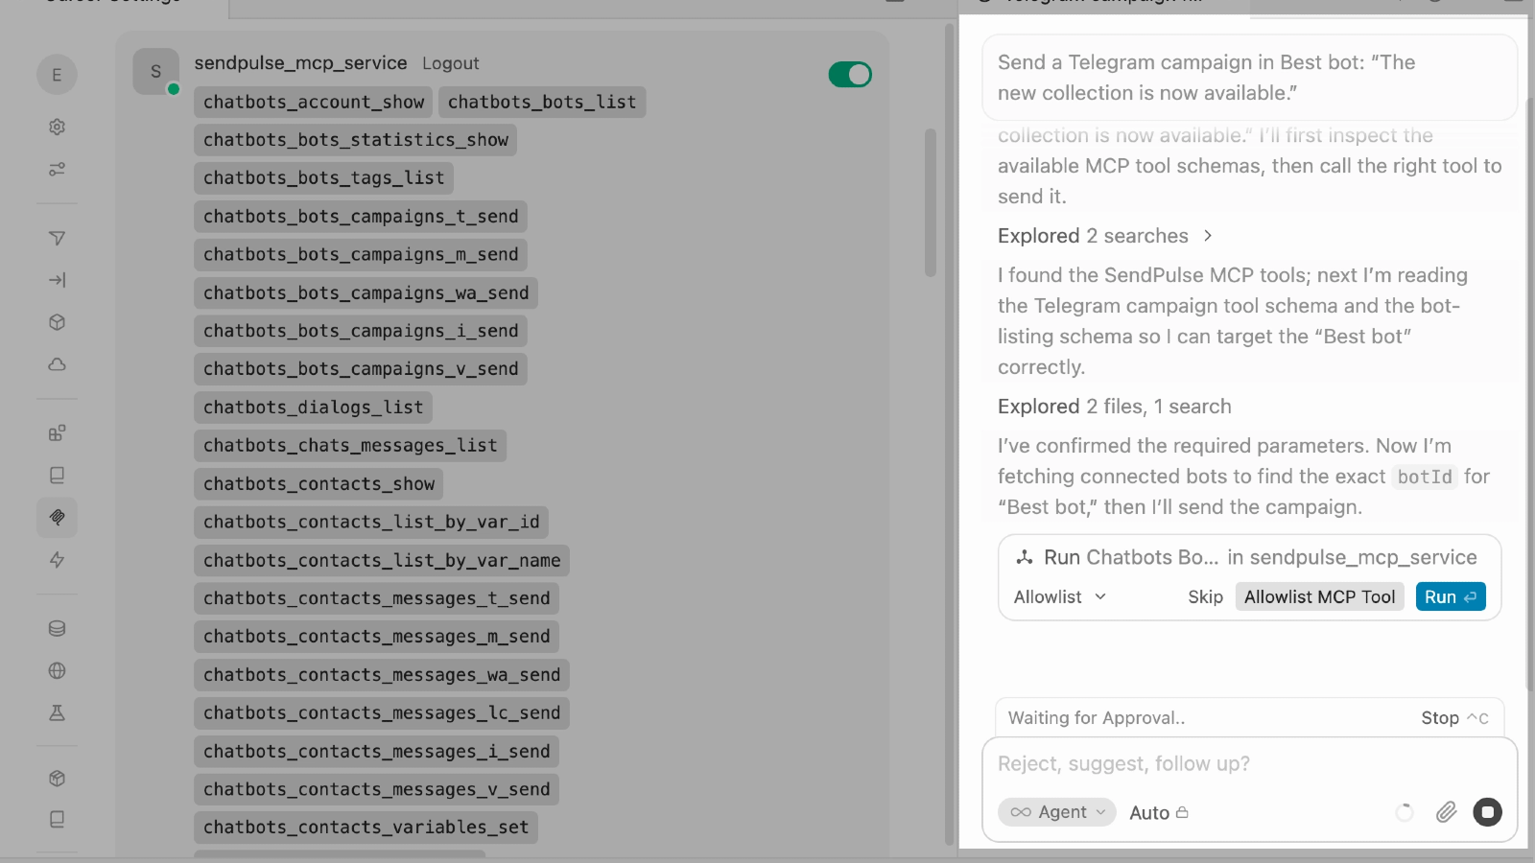Click the chatbots_chats_messages_list chip
Viewport: 1535px width, 863px height.
pos(350,446)
